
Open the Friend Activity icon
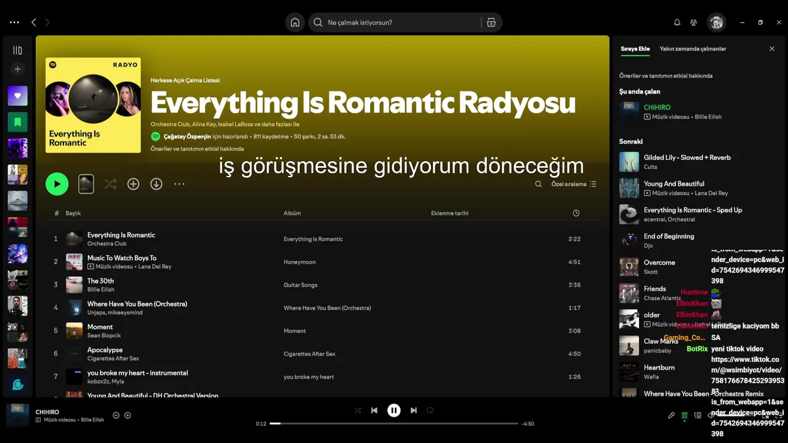click(x=694, y=22)
